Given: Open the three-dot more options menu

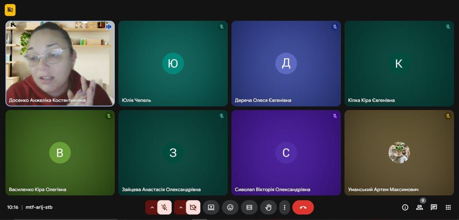Looking at the screenshot, I should [284, 207].
